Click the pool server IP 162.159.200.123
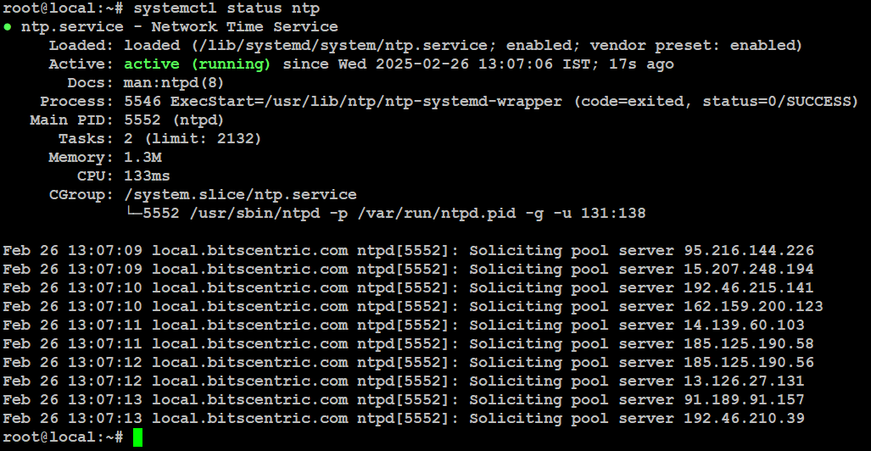This screenshot has height=451, width=871. (x=753, y=307)
